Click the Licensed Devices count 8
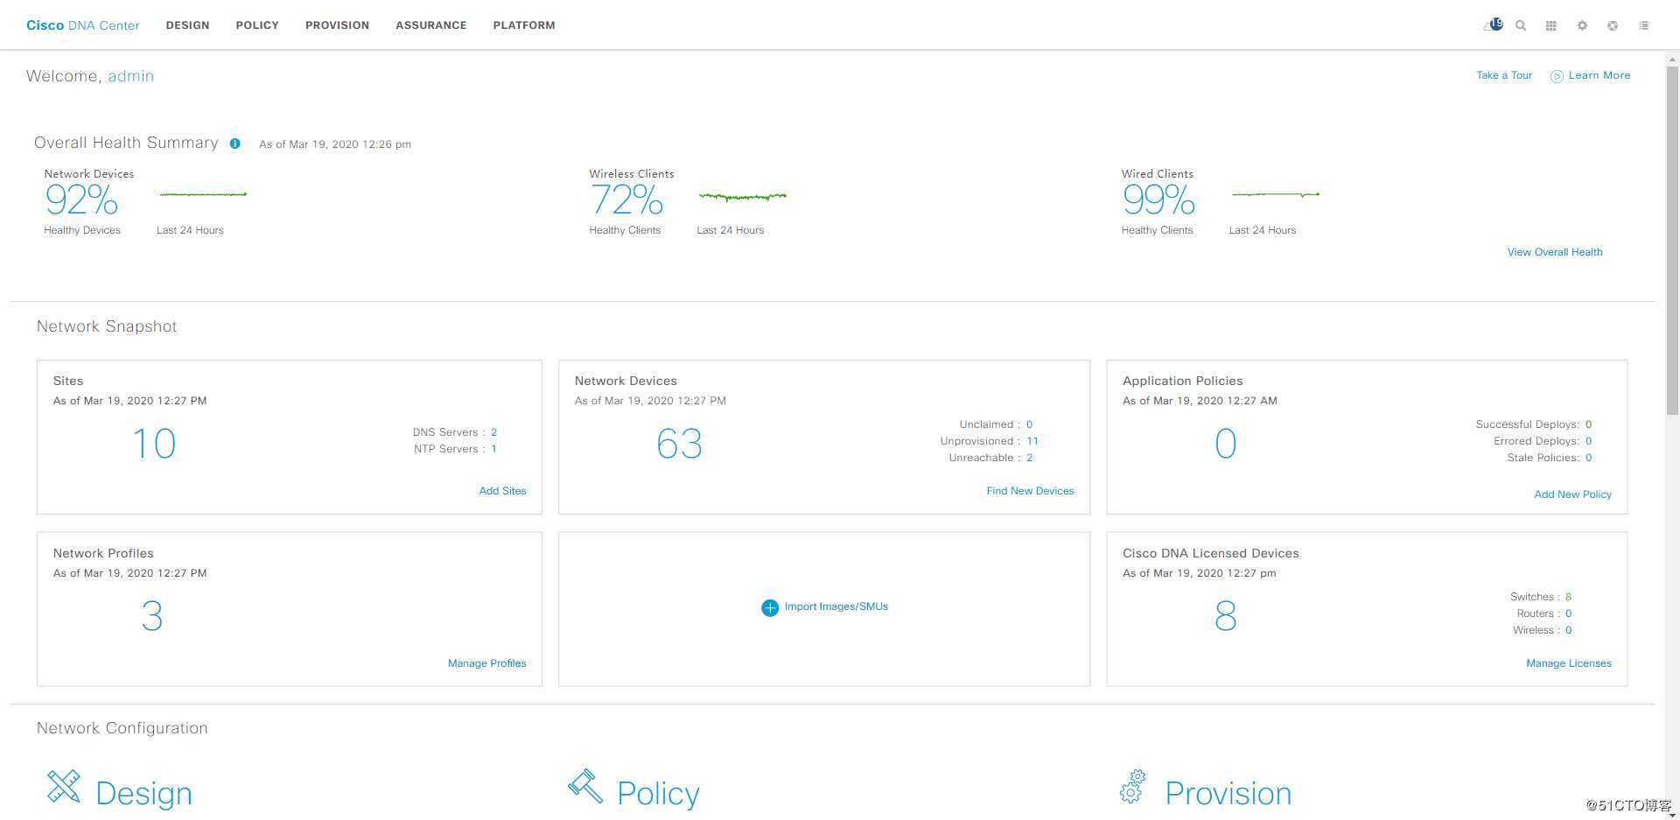1680x820 pixels. (x=1226, y=616)
